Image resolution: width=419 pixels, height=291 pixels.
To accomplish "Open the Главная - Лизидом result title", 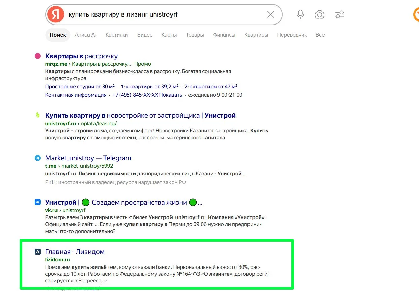I will (75, 252).
